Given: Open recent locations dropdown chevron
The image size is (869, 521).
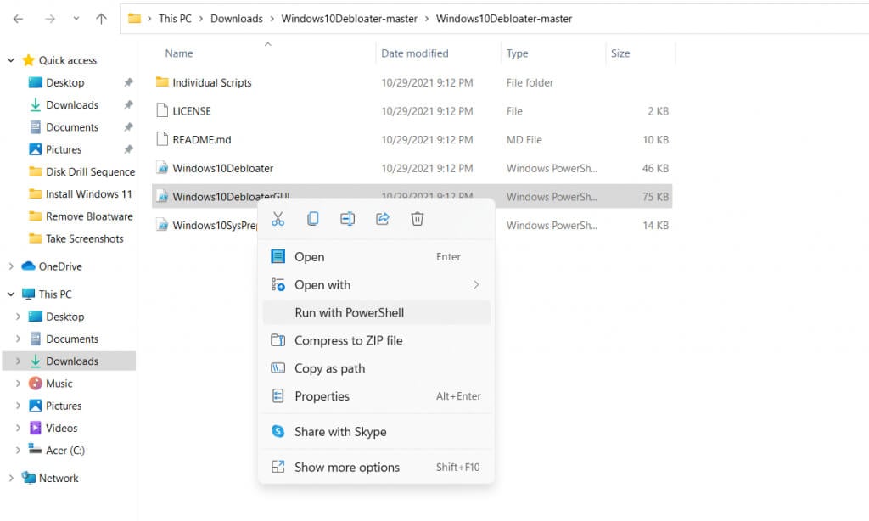Looking at the screenshot, I should pos(76,19).
